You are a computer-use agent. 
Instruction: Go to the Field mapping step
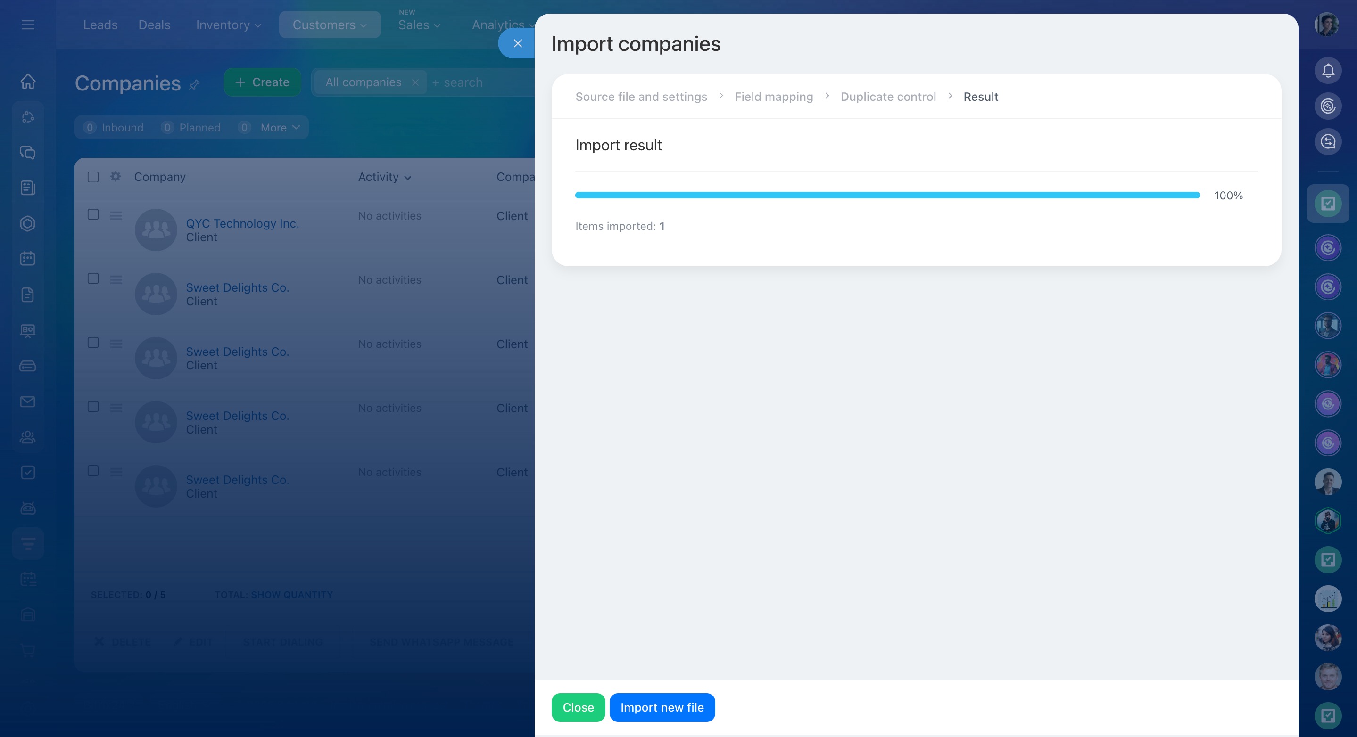pos(773,97)
